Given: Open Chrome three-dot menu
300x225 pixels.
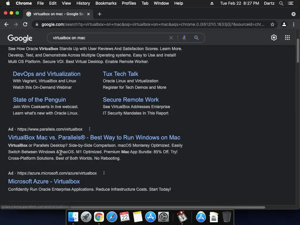Looking at the screenshot, I should coord(294,24).
